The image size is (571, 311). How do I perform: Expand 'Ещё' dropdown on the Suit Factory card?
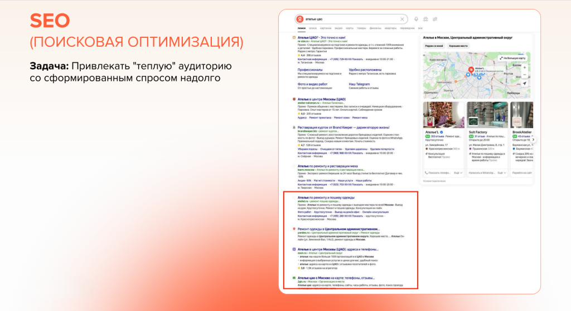pyautogui.click(x=502, y=173)
